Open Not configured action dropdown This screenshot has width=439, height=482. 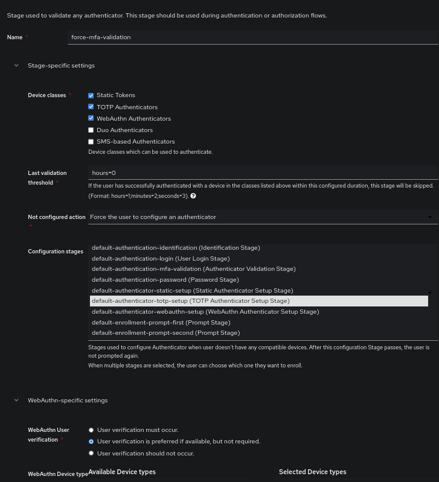pyautogui.click(x=263, y=217)
